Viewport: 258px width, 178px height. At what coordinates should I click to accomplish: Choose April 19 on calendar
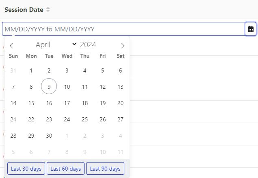[x=103, y=103]
